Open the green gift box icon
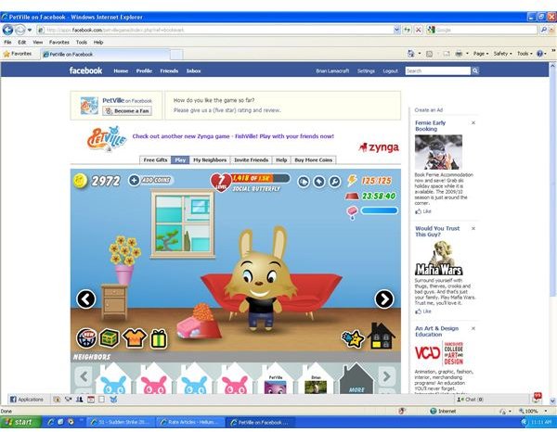The width and height of the screenshot is (557, 432). point(159,338)
